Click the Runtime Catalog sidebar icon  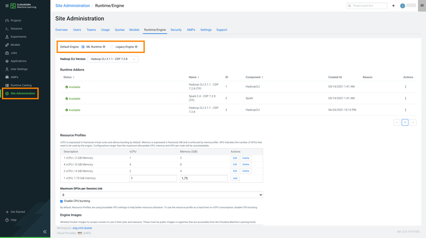click(7, 86)
